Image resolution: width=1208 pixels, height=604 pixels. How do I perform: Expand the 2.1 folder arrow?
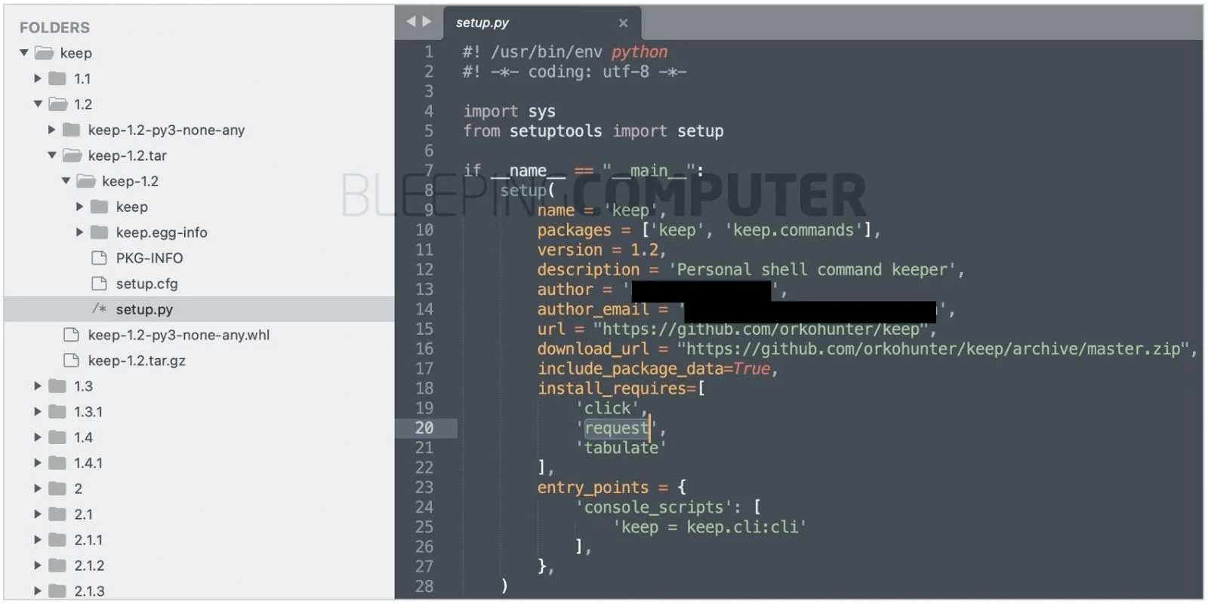(x=38, y=514)
